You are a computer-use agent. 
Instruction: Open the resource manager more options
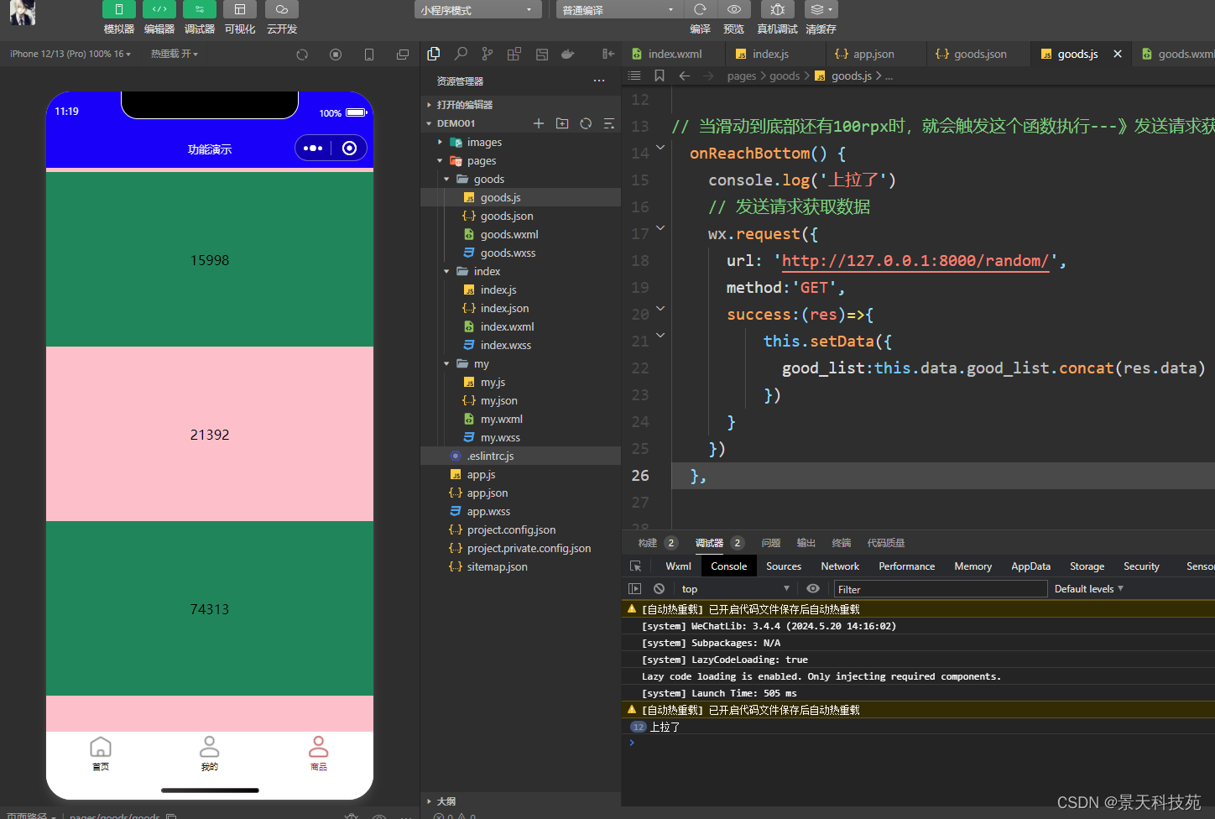pyautogui.click(x=599, y=81)
